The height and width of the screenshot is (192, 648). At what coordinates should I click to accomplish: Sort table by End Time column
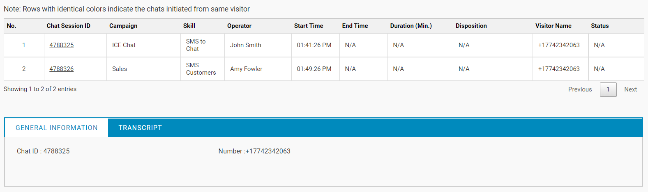point(355,26)
